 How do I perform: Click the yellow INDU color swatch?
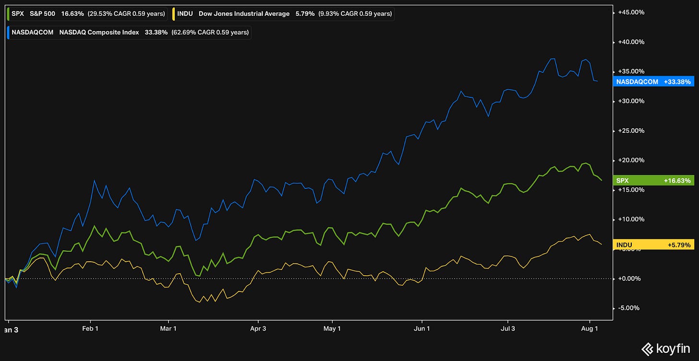[x=173, y=13]
